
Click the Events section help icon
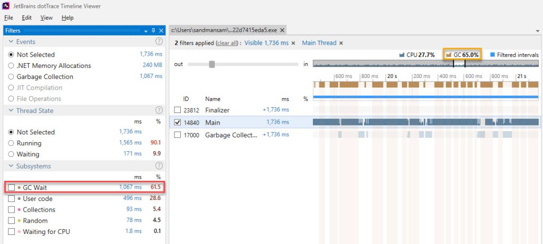(x=159, y=41)
